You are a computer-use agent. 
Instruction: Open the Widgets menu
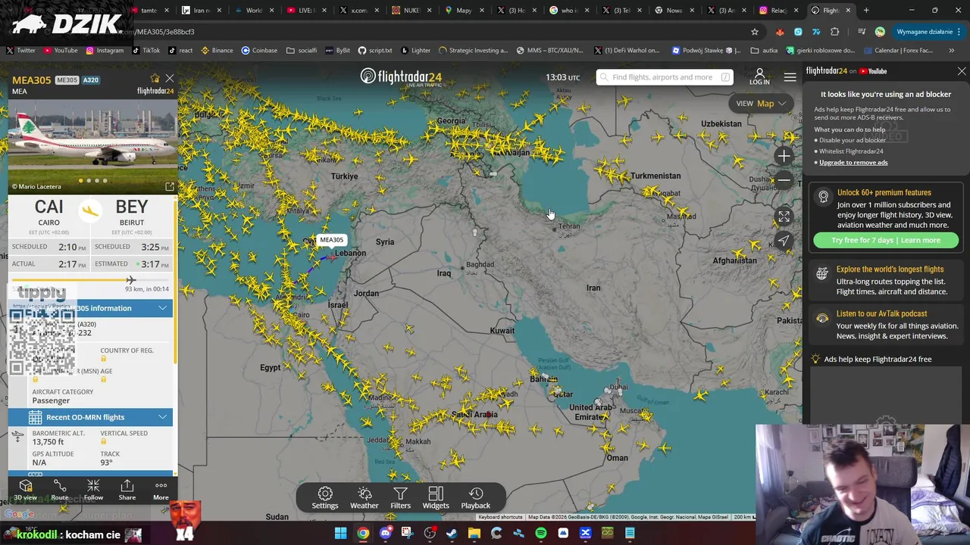point(436,498)
